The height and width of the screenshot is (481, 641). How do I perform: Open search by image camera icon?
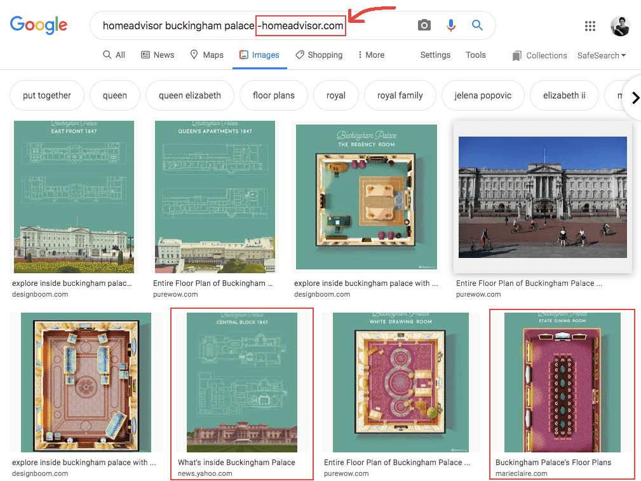tap(424, 25)
